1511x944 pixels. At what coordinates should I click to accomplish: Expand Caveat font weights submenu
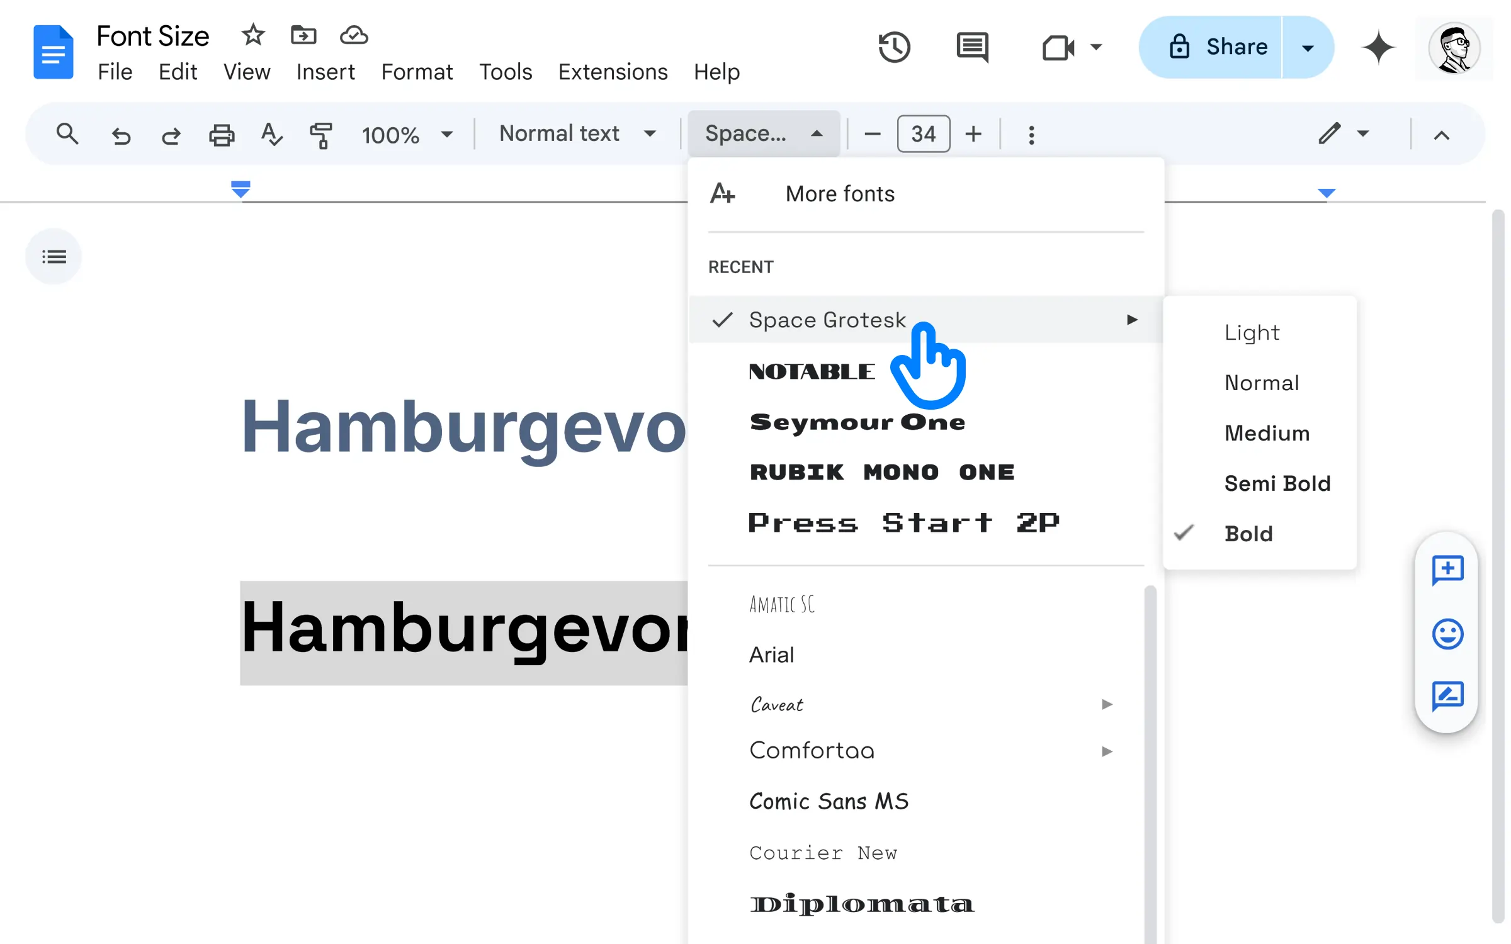click(1107, 704)
